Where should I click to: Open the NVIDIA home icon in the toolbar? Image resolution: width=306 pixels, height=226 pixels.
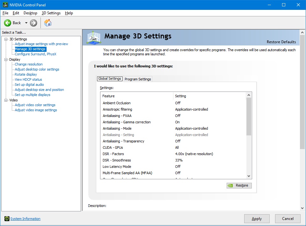(x=48, y=23)
